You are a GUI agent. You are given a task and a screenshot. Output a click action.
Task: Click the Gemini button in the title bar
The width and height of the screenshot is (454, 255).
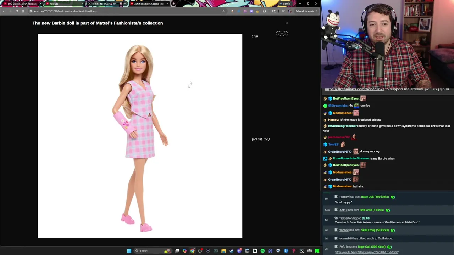(285, 4)
